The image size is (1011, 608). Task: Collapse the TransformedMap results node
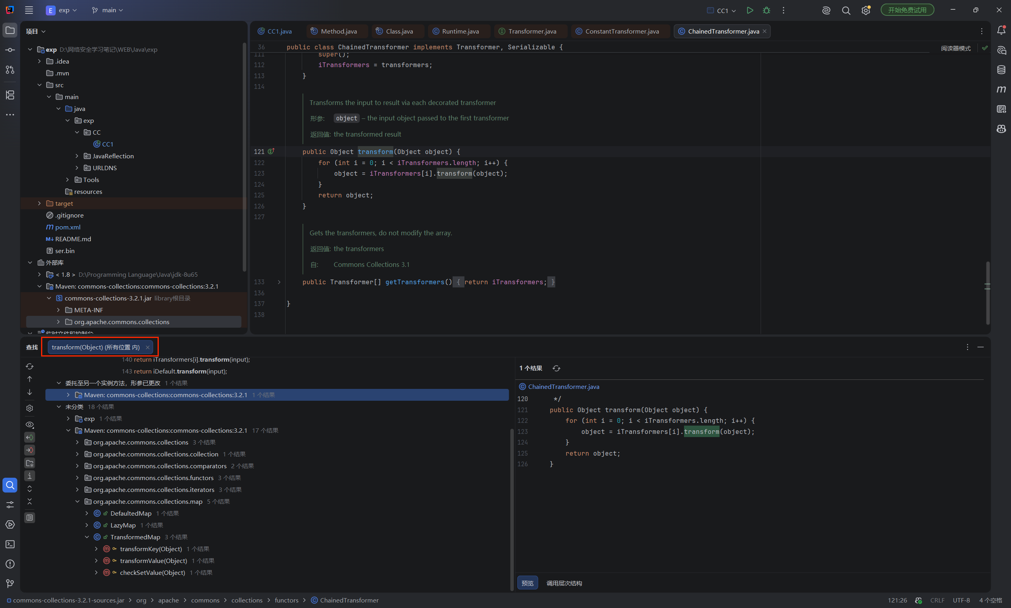(87, 537)
